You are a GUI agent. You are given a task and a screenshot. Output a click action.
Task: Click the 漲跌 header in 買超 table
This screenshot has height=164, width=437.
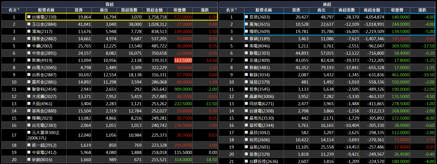tap(205, 10)
